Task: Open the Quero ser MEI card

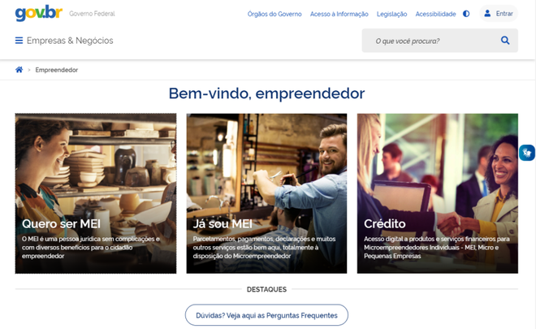Action: tap(96, 193)
